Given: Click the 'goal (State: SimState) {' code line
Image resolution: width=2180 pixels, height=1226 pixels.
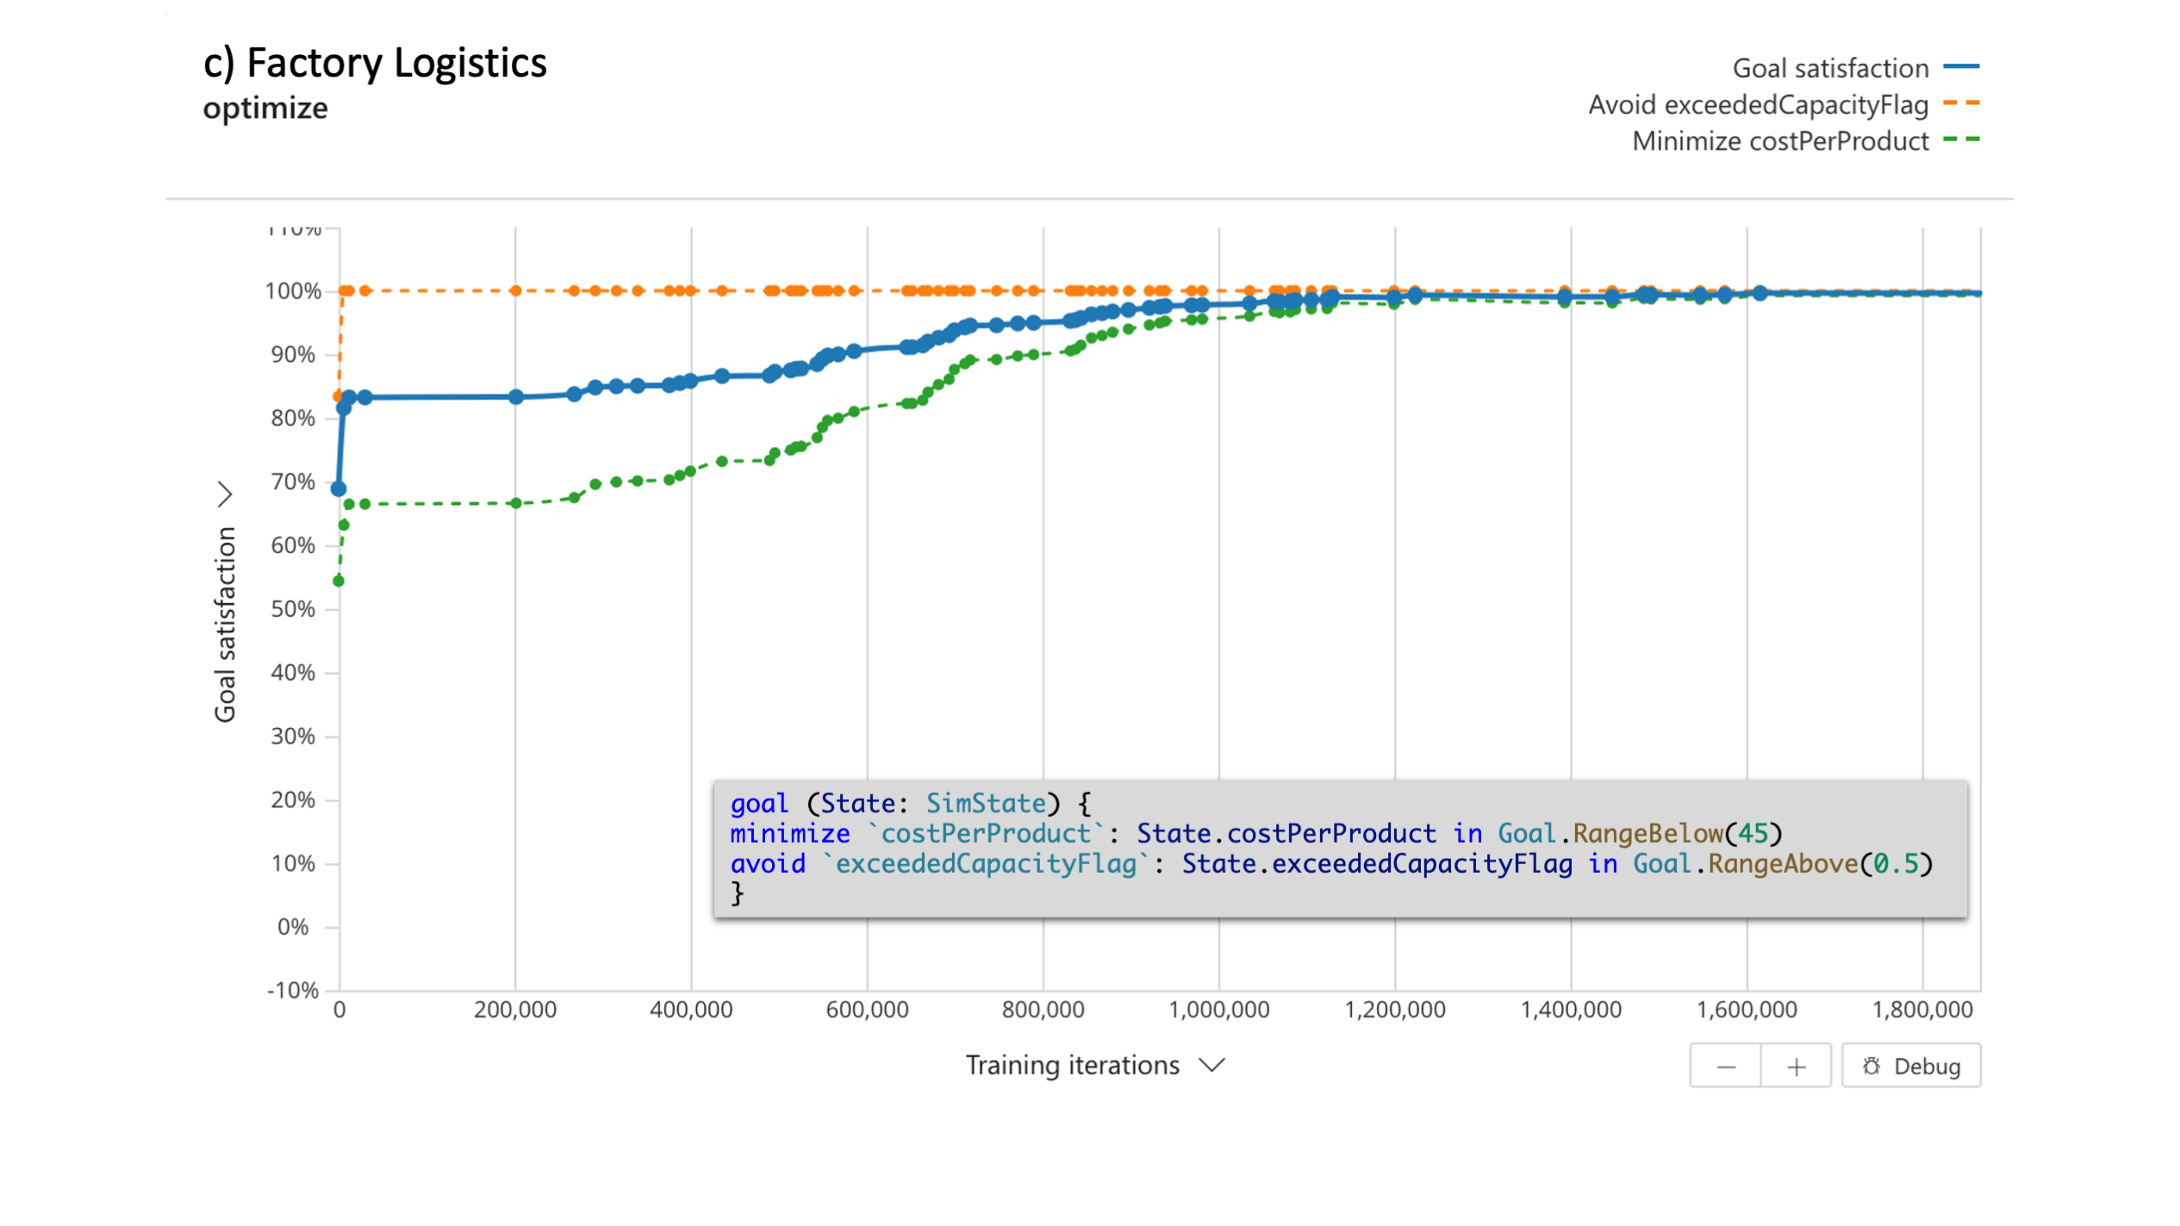Looking at the screenshot, I should [x=911, y=804].
